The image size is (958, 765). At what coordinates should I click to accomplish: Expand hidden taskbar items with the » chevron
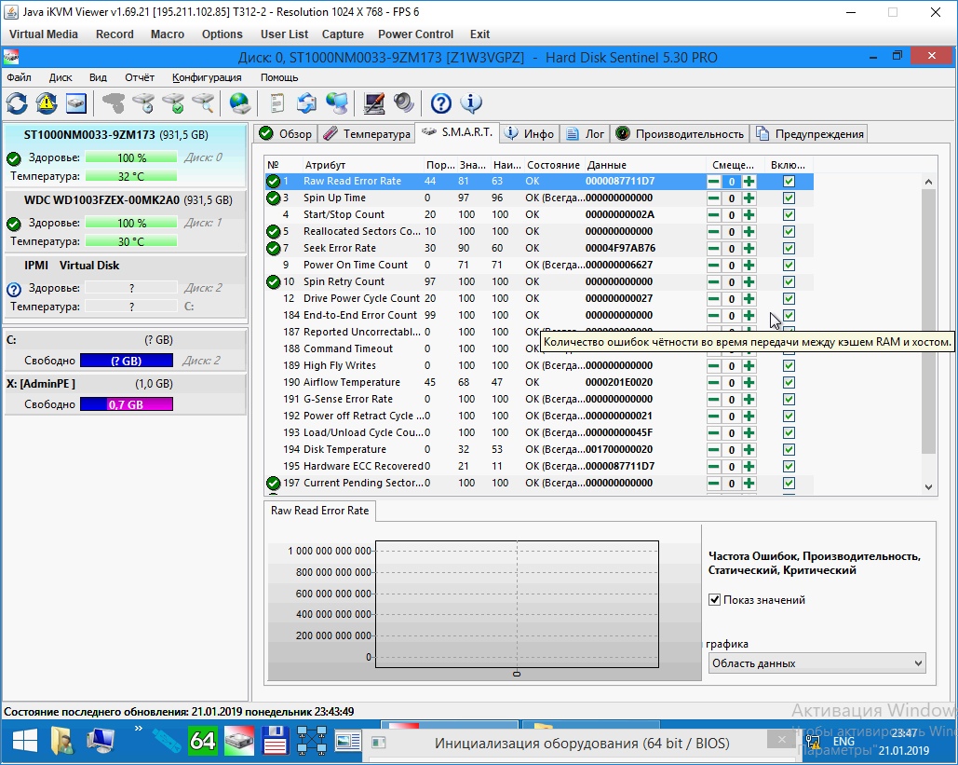138,729
